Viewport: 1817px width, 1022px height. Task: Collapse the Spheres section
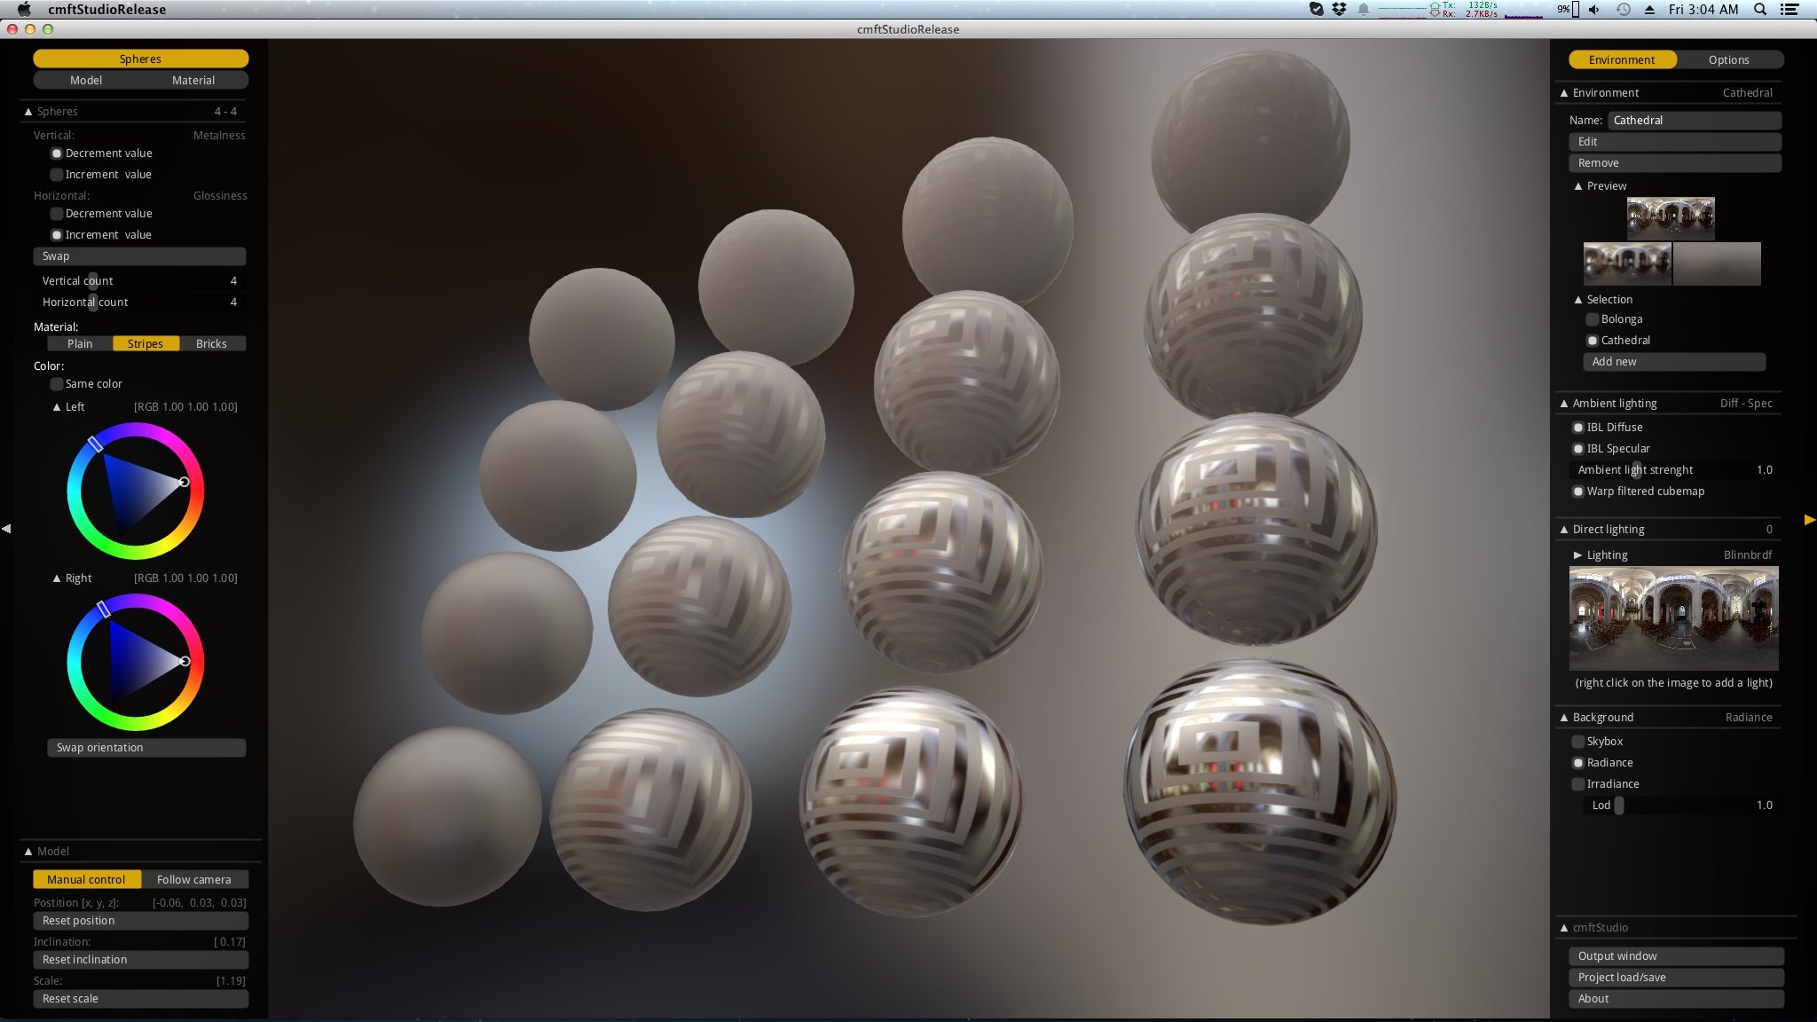click(29, 111)
